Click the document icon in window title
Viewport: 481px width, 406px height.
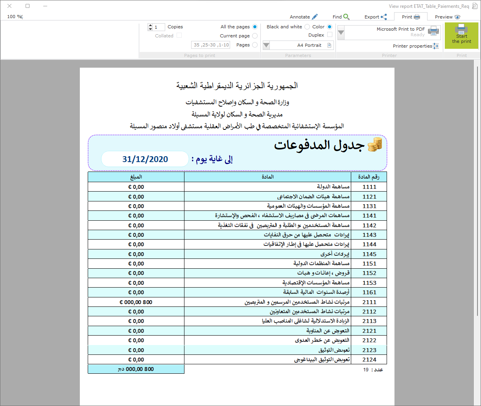click(474, 6)
